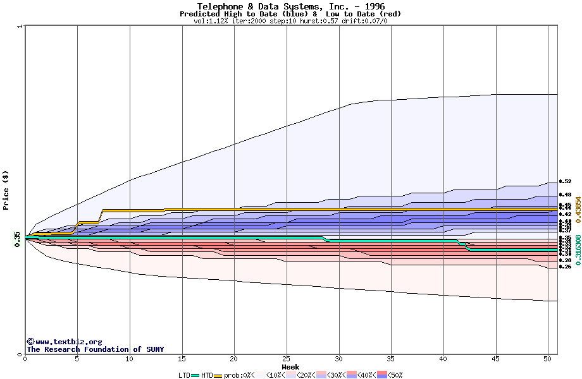Click the "0.42" price label at right edge
The image size is (582, 379).
(x=565, y=214)
